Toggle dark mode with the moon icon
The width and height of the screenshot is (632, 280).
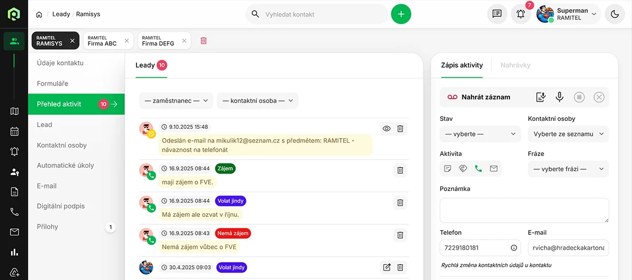tap(615, 14)
